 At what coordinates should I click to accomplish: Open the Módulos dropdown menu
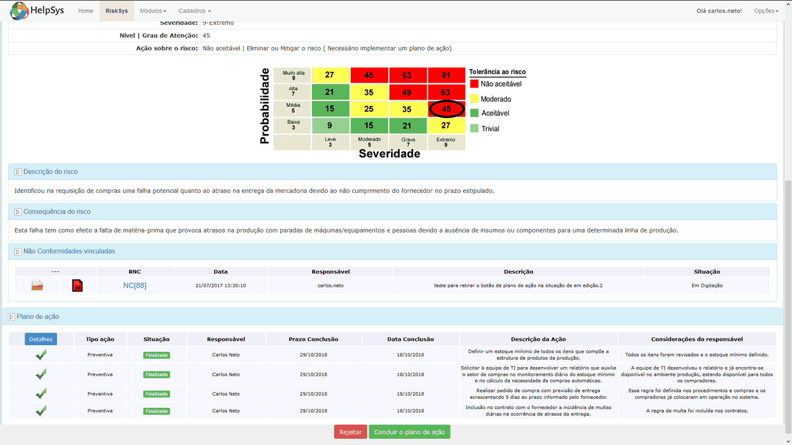153,11
